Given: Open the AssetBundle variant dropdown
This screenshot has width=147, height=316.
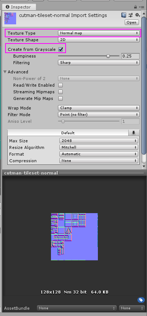Looking at the screenshot, I should (x=132, y=308).
